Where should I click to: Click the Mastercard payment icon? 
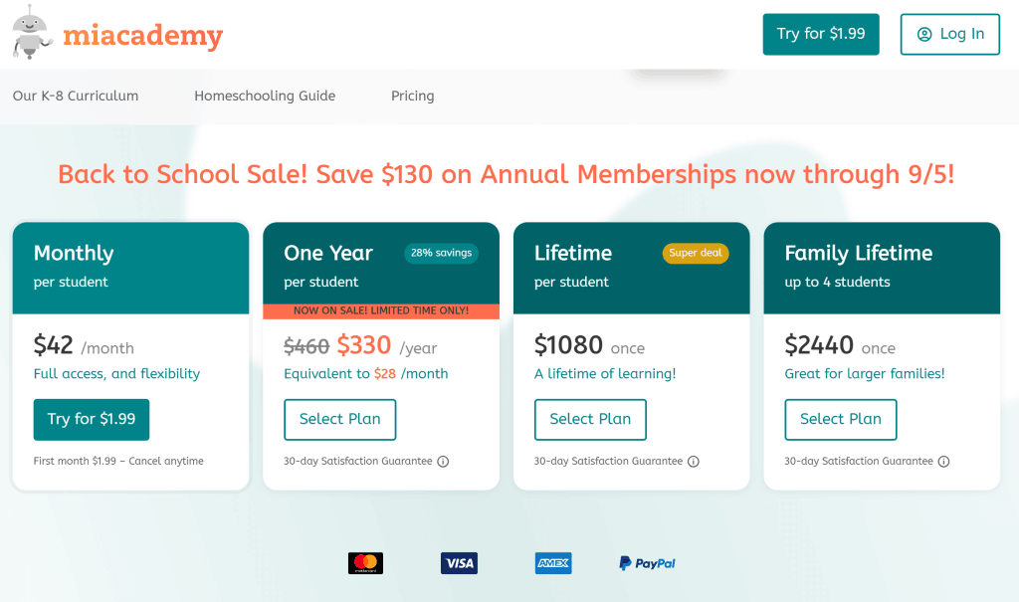[x=365, y=563]
